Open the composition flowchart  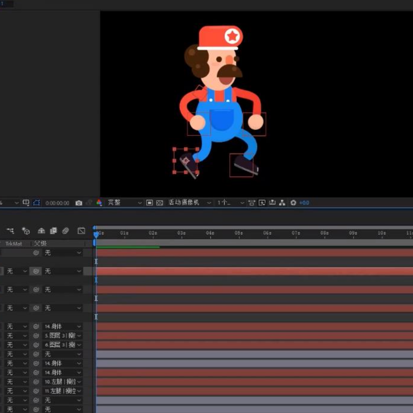pyautogui.click(x=282, y=203)
